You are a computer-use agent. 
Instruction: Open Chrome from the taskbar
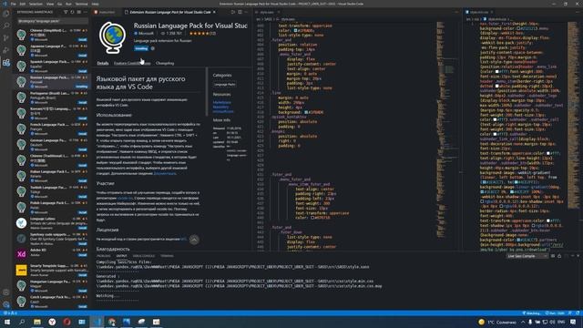(x=111, y=322)
